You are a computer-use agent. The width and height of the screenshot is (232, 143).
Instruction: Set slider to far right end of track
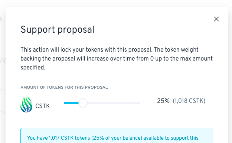(140, 103)
